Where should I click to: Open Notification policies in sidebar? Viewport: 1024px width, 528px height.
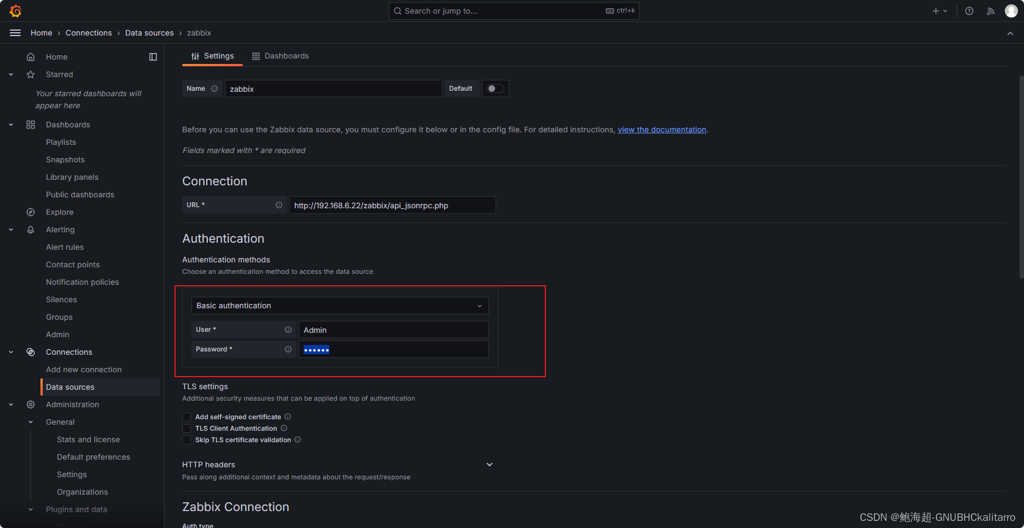[x=82, y=282]
